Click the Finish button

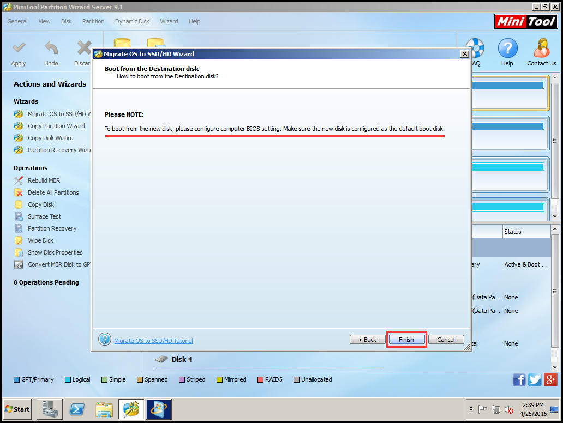(x=406, y=340)
